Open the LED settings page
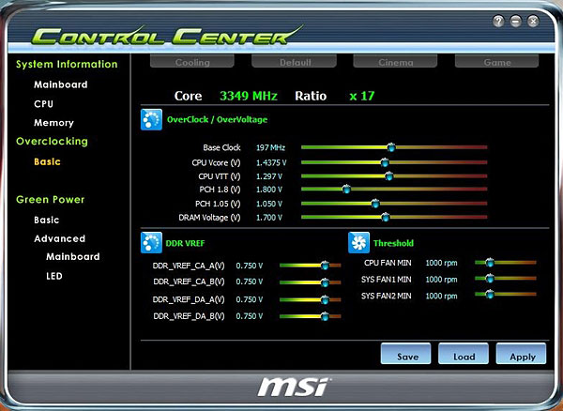563x411 pixels. point(54,276)
